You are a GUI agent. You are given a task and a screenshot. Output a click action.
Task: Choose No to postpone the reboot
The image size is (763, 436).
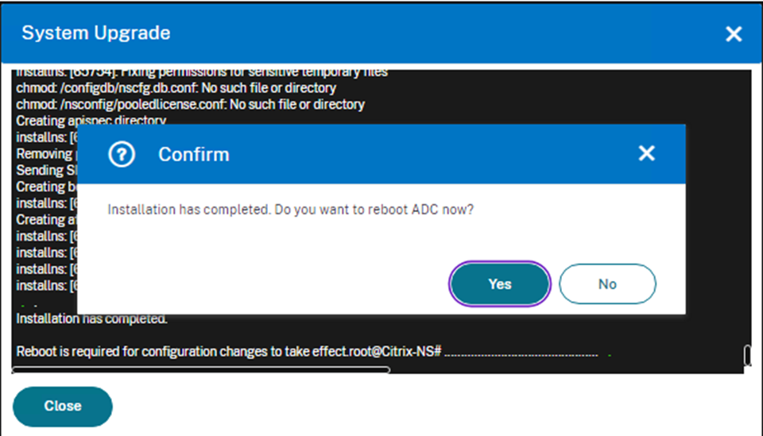pyautogui.click(x=607, y=284)
